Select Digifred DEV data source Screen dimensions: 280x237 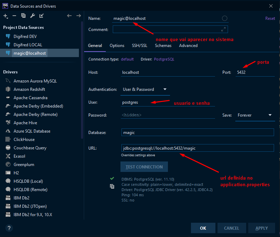(x=39, y=37)
